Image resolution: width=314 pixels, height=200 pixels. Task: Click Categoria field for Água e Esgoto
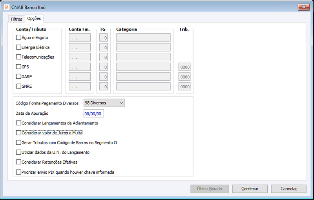143,38
